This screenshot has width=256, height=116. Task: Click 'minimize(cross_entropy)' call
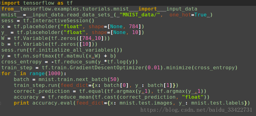click(201, 68)
